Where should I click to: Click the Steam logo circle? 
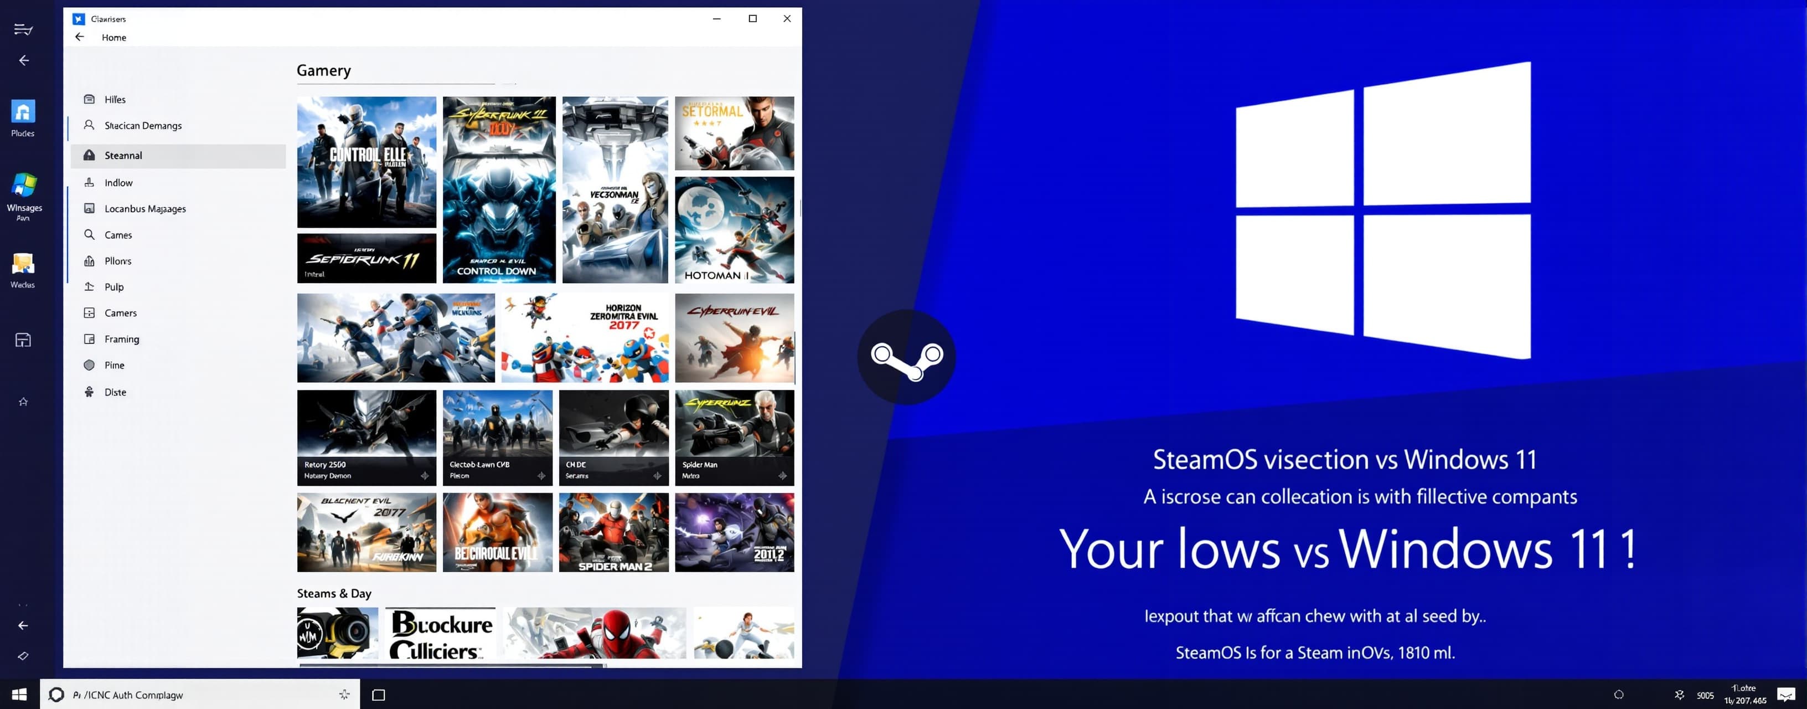tap(907, 357)
